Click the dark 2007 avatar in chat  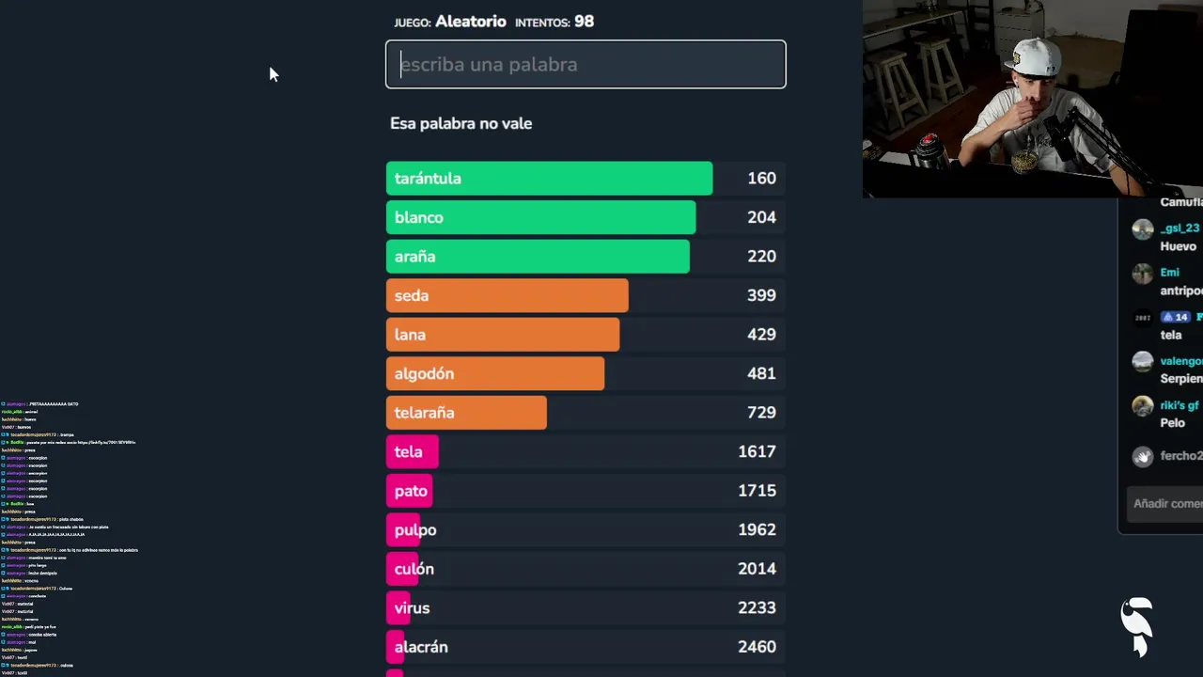pyautogui.click(x=1142, y=318)
